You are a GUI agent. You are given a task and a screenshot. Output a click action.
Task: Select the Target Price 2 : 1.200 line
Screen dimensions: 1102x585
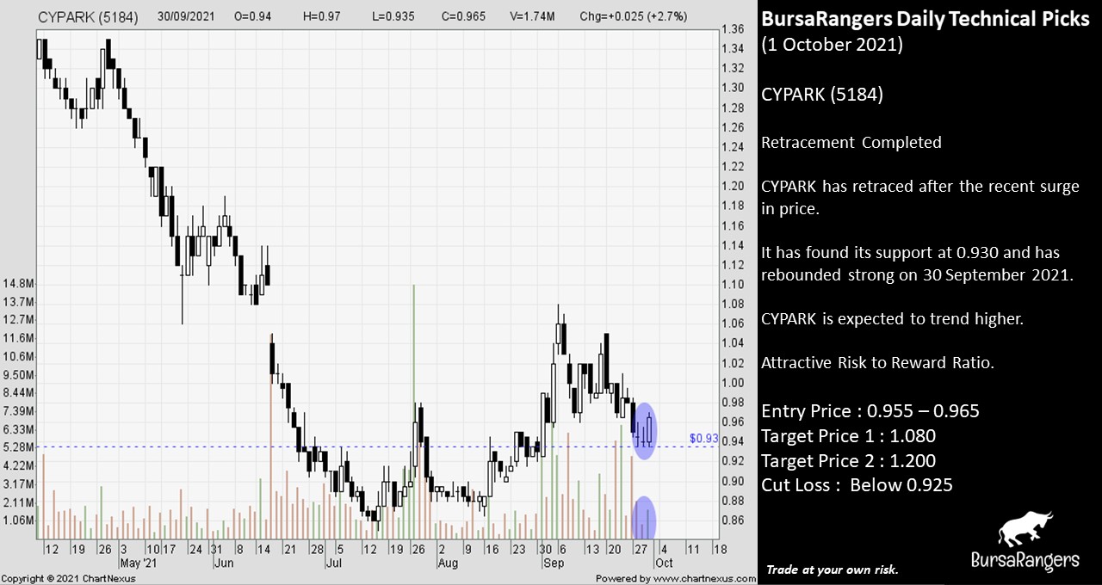click(x=848, y=461)
